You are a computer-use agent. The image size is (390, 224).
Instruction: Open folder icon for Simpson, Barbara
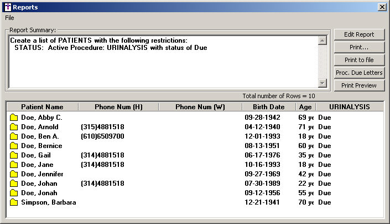point(14,202)
